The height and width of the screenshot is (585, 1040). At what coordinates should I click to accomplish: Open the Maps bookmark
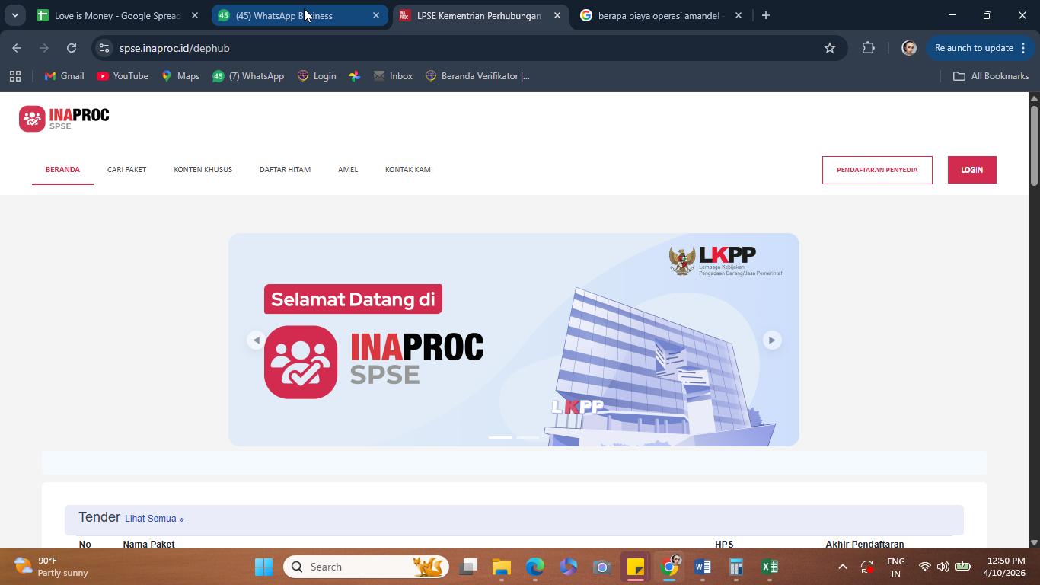click(180, 76)
